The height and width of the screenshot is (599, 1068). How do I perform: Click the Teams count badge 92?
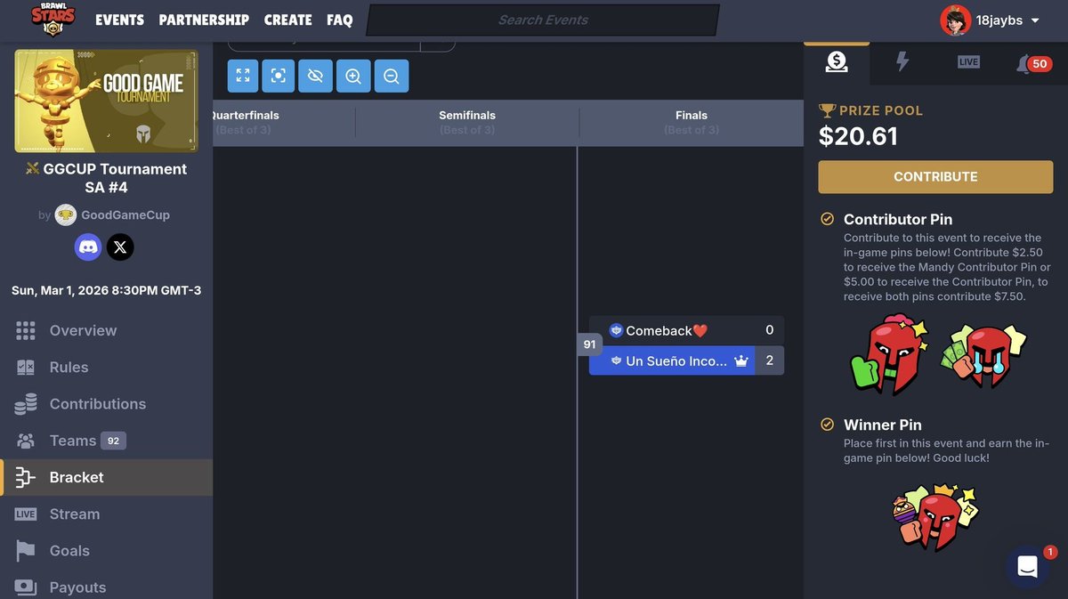tap(113, 441)
